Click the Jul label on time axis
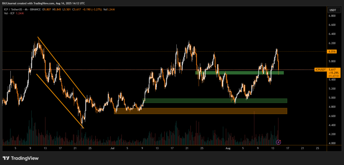The height and width of the screenshot is (165, 344). [113, 147]
